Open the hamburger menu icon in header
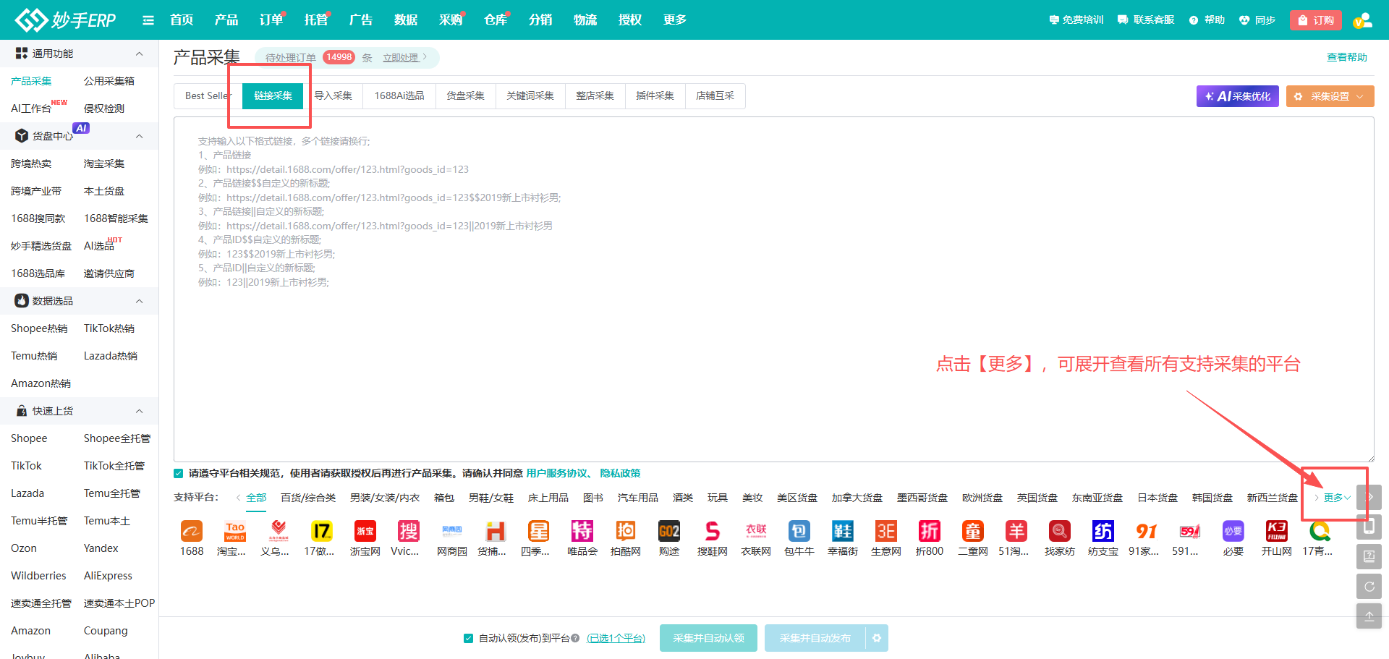Image resolution: width=1389 pixels, height=659 pixels. [148, 20]
